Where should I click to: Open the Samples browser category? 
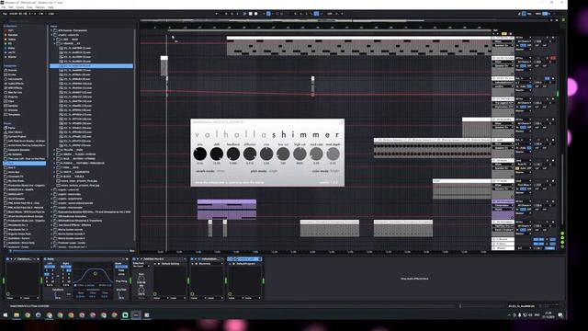[x=13, y=106]
